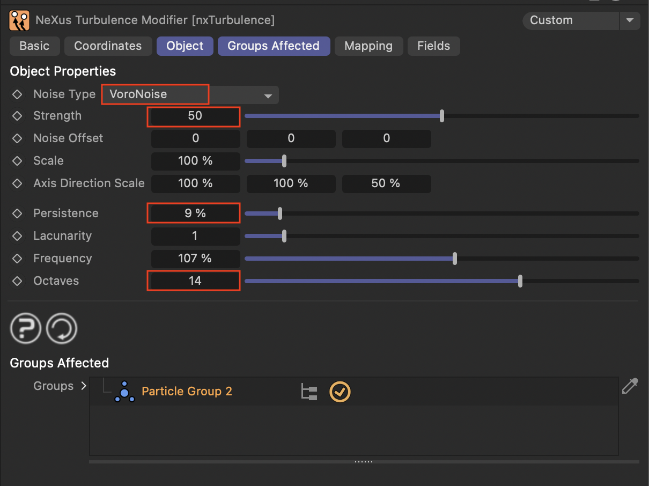Image resolution: width=649 pixels, height=486 pixels.
Task: Click the Axis Direction Scale 50 % field
Action: coord(387,183)
